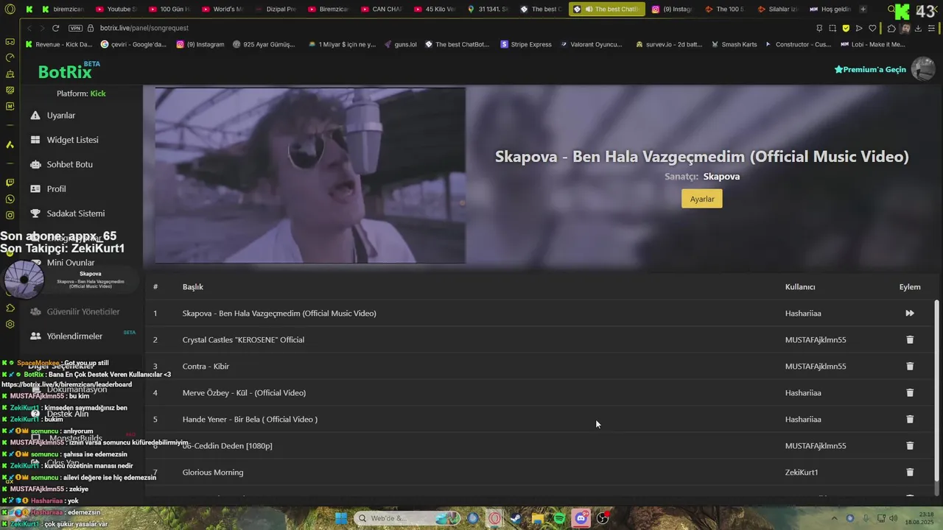
Task: Open the Smash Karts bookmark
Action: pyautogui.click(x=734, y=44)
